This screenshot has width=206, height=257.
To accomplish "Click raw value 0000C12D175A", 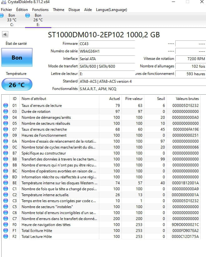I will 185,237.
